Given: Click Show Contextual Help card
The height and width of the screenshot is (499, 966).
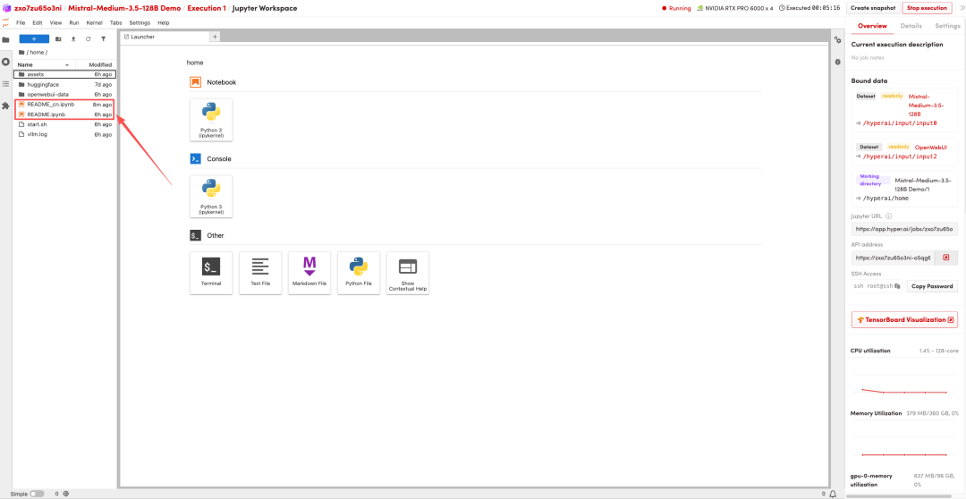Looking at the screenshot, I should [408, 272].
